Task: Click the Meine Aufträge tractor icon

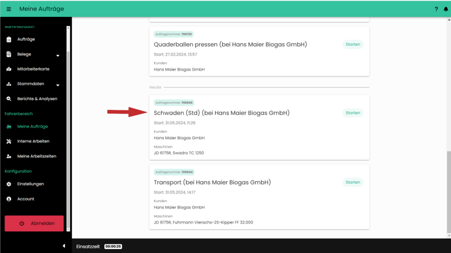Action: click(x=9, y=127)
